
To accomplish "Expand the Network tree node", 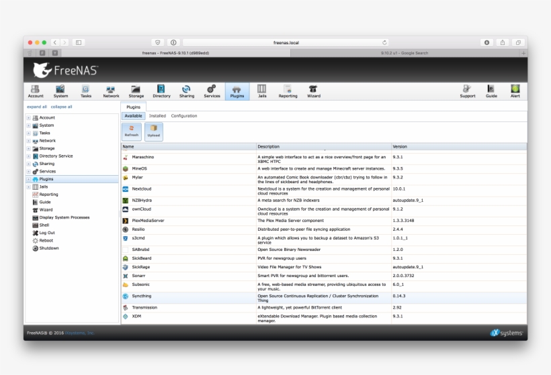I will [28, 141].
